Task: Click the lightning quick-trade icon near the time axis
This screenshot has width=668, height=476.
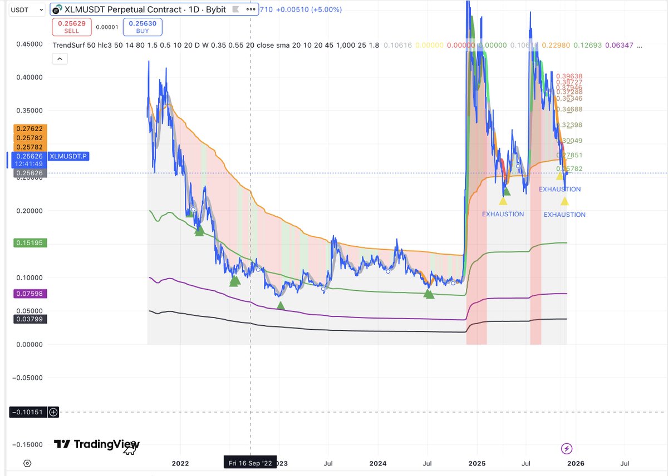Action: 566,448
